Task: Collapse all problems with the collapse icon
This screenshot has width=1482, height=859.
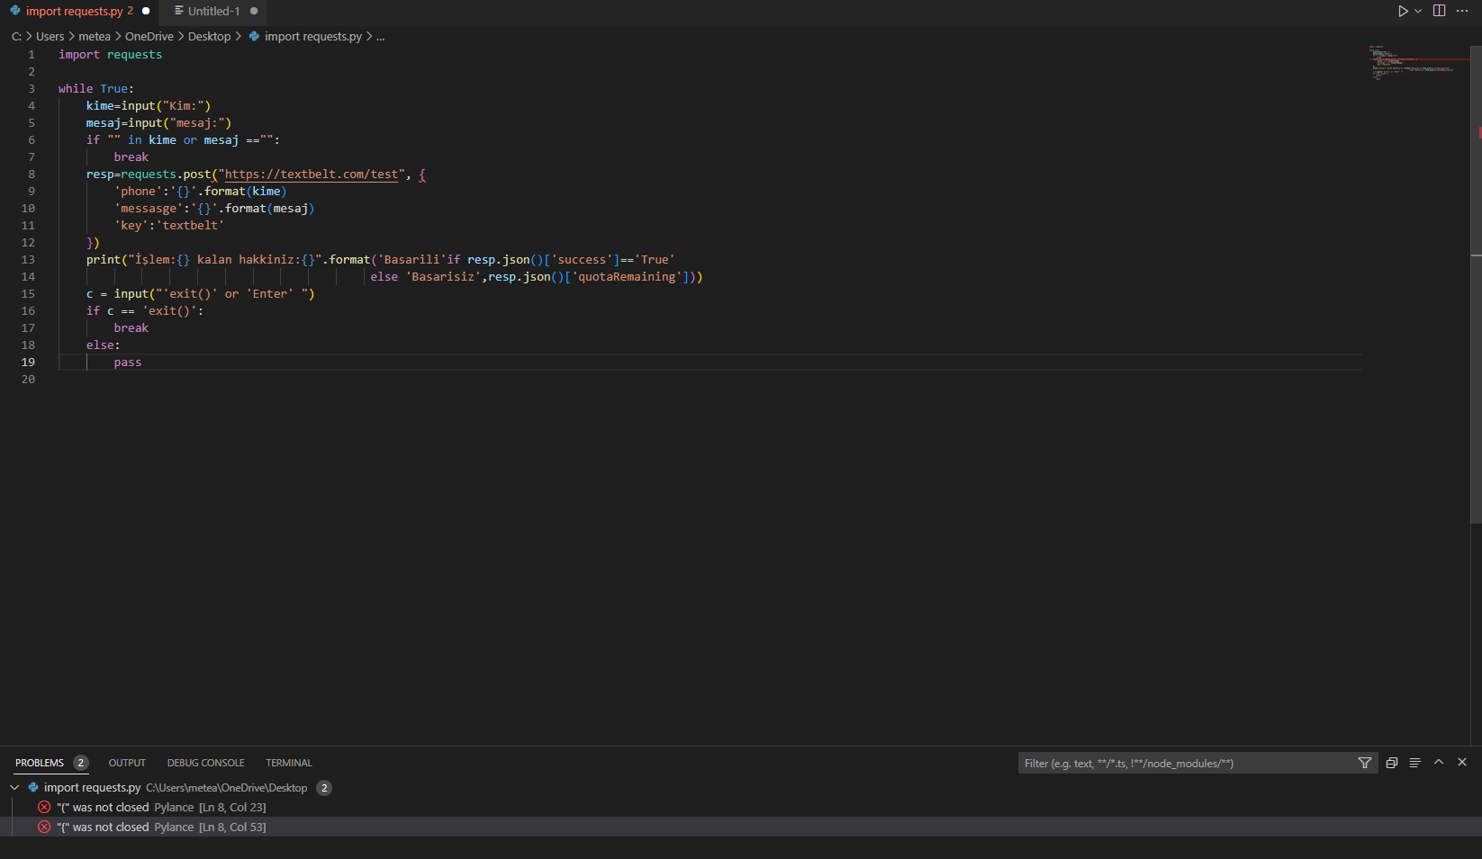Action: click(1392, 763)
